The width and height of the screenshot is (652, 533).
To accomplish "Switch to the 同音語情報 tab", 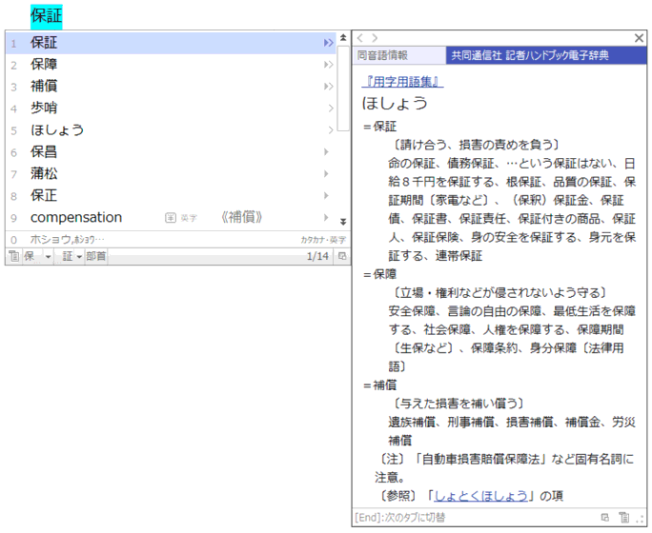I will click(382, 55).
